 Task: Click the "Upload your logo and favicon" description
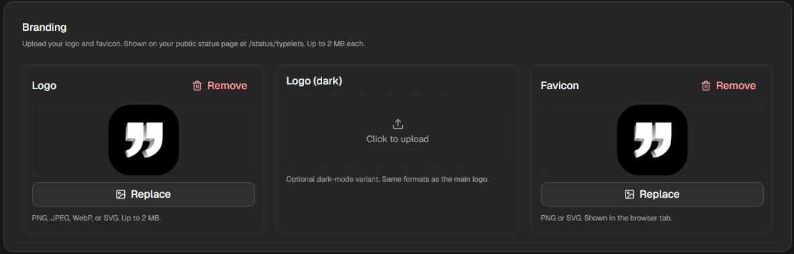tap(193, 44)
